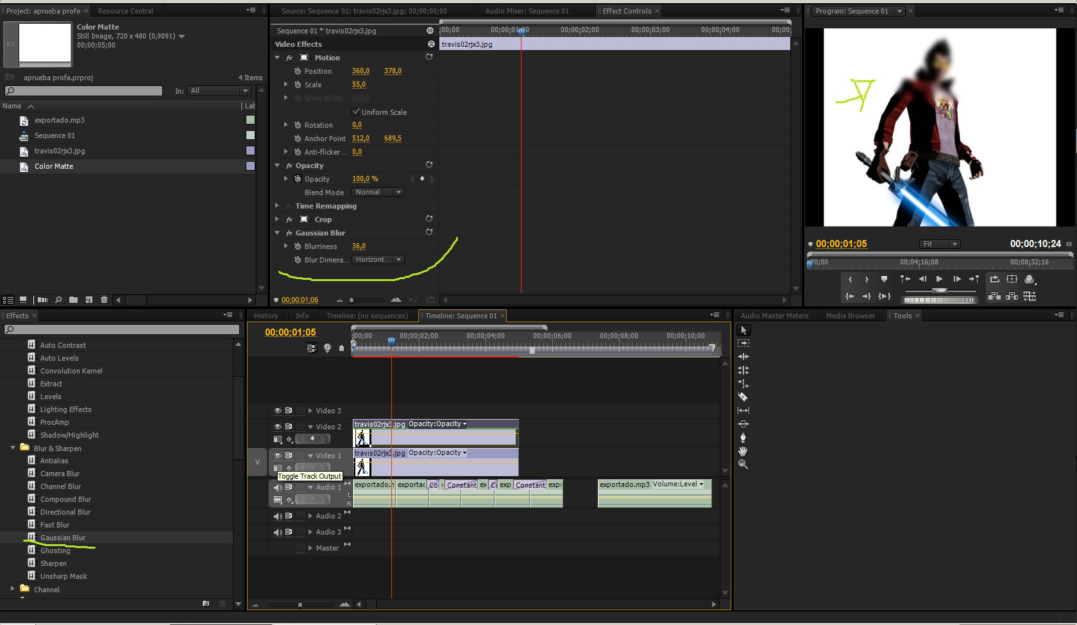1077x625 pixels.
Task: Open the Blur Dimensions dropdown
Action: coord(378,260)
